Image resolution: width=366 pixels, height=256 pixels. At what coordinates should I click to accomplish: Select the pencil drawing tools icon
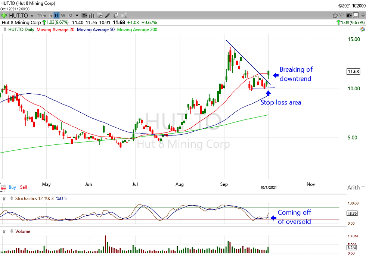(108, 16)
